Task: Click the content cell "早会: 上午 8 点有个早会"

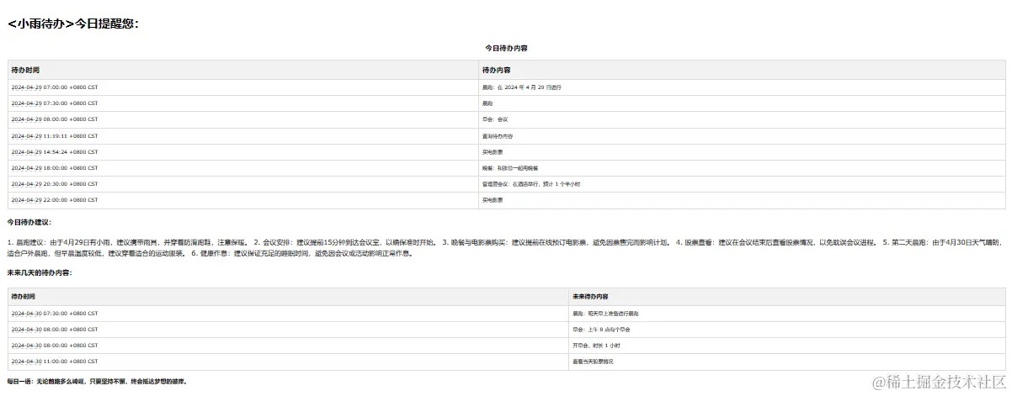Action: (787, 330)
